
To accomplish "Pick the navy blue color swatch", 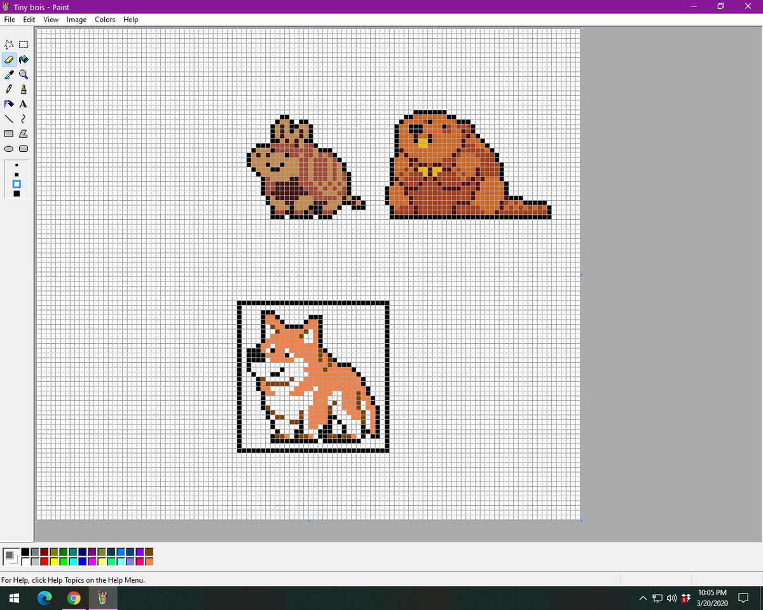I will pos(83,552).
